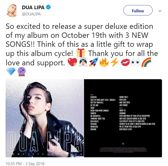Open the Complete Edition album cover image
Viewport: 168px width, 166px height.
(x=45, y=118)
